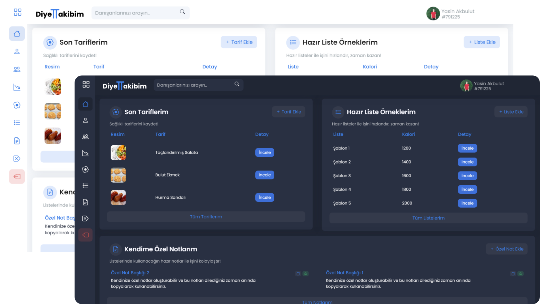Click the 1200 calorie value

(406, 148)
